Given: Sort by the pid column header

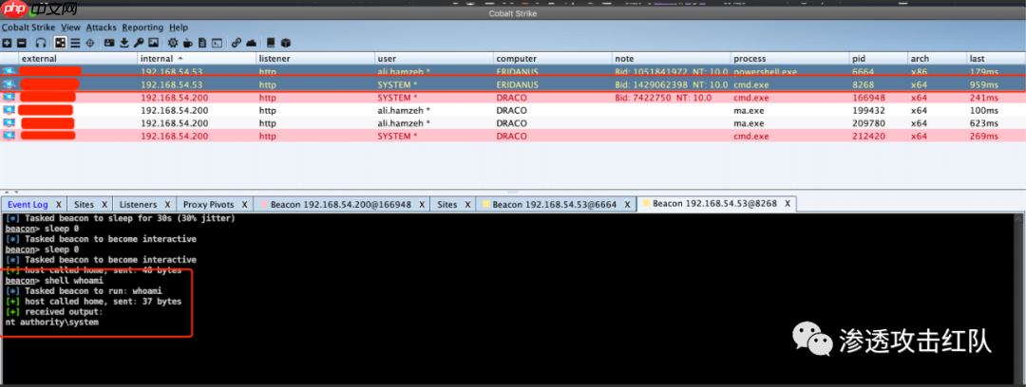Looking at the screenshot, I should click(x=879, y=59).
